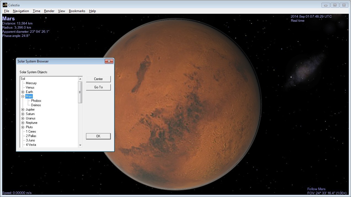Screen dimensions: 351x197
Task: Expand the Earth tree node
Action: tap(23, 92)
